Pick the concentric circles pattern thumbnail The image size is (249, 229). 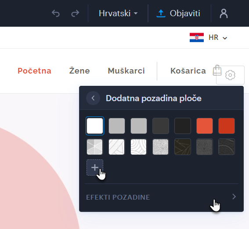pos(138,147)
